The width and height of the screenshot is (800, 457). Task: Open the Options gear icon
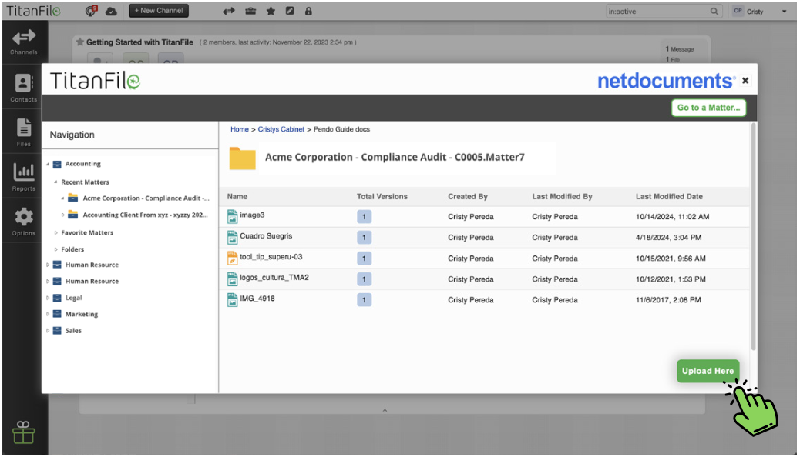23,222
